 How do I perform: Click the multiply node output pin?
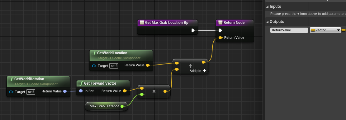165,91
